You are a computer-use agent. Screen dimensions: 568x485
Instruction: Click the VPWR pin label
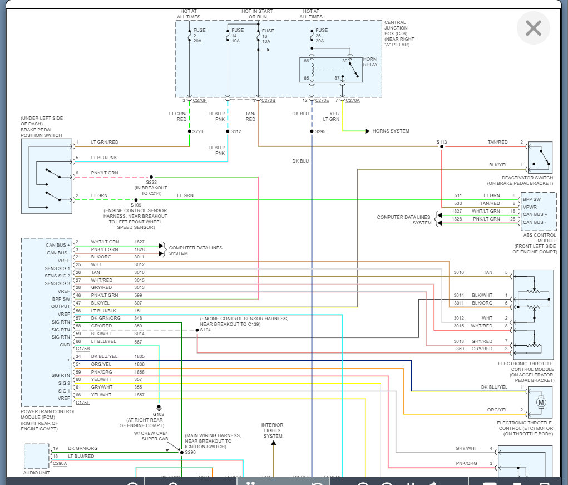click(x=530, y=207)
